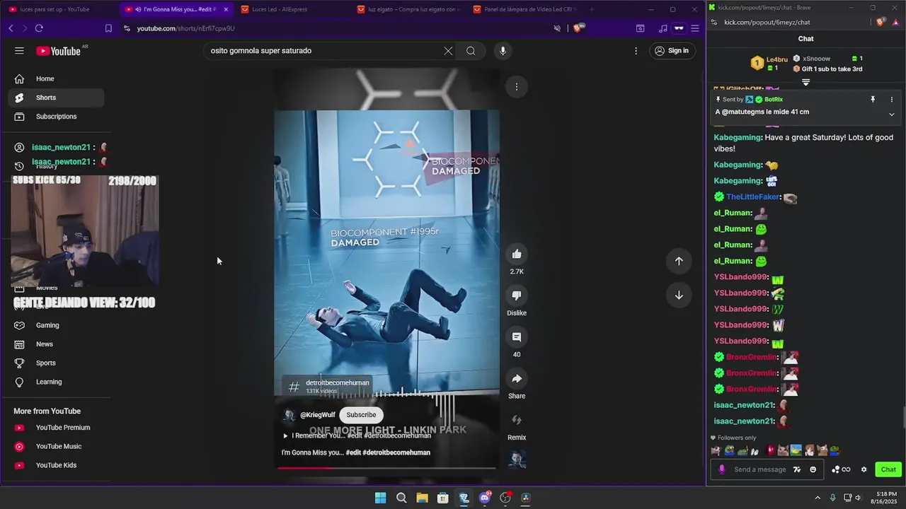Open the Short's more options menu
Screen dimensions: 906x509
pyautogui.click(x=517, y=87)
